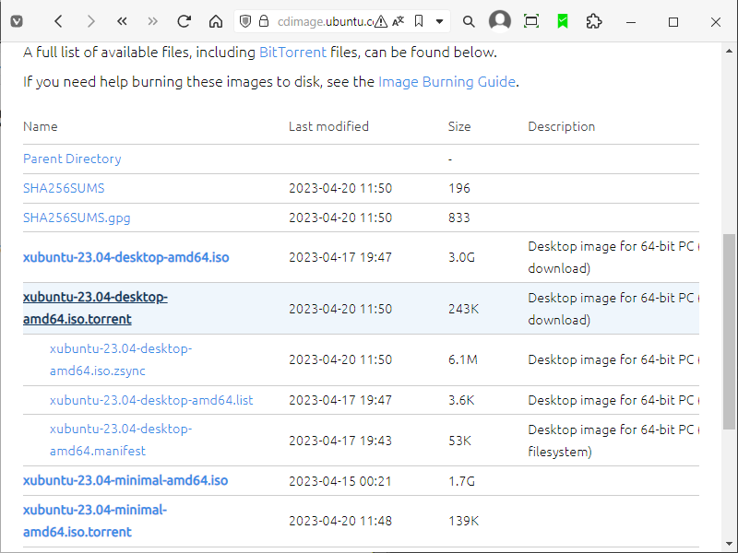Download the minimal-amd64.iso.torrent file

click(95, 521)
